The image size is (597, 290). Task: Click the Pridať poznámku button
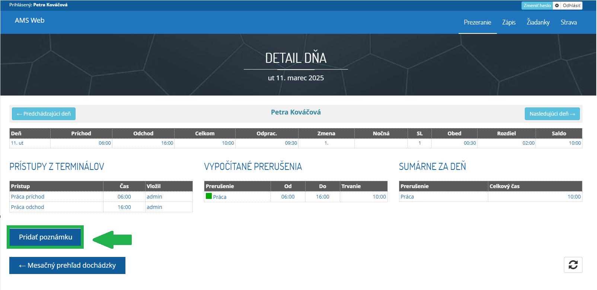pyautogui.click(x=45, y=237)
